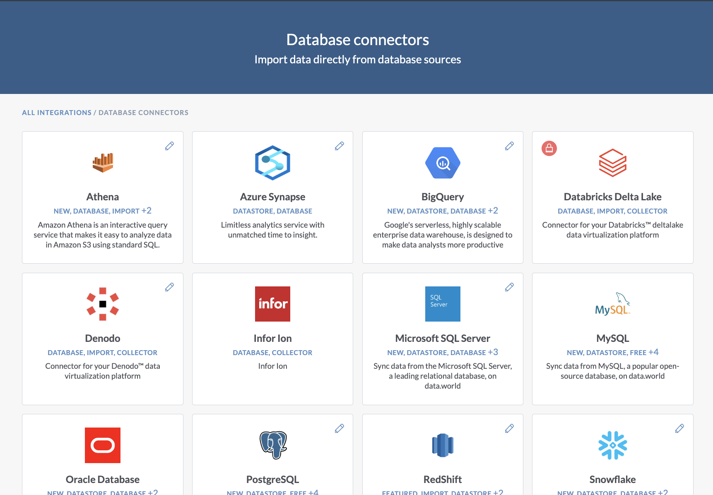Screen dimensions: 713x495
Task: Click the edit pencil on Azure Synapse card
Action: 340,146
